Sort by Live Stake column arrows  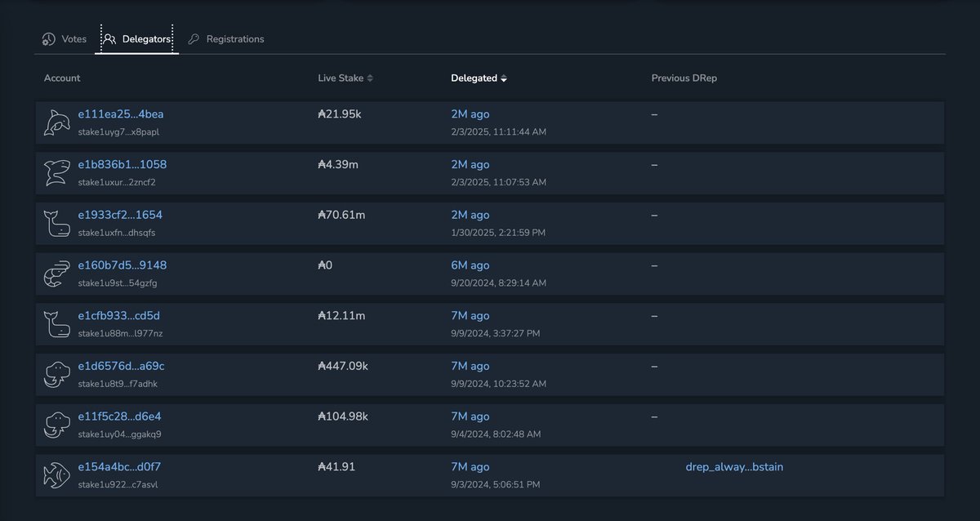[x=370, y=78]
